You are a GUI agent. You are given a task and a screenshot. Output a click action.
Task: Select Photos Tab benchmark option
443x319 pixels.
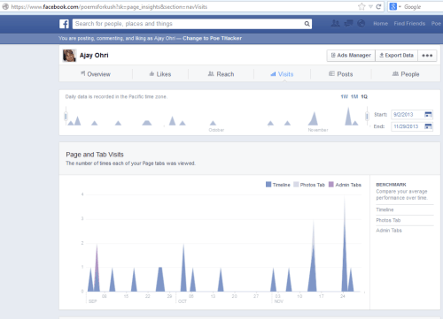pos(388,220)
